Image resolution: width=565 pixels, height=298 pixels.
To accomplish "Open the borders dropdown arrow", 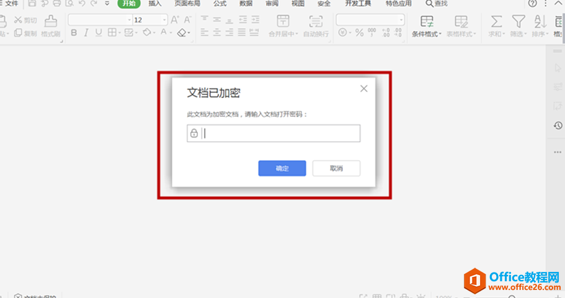I will pos(120,33).
